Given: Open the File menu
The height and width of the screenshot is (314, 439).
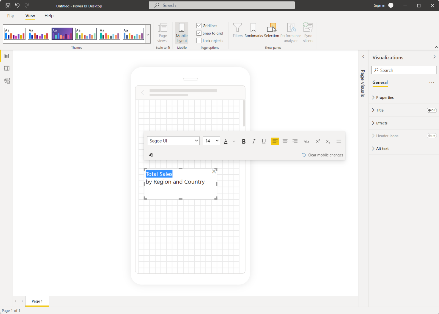Looking at the screenshot, I should coord(10,16).
